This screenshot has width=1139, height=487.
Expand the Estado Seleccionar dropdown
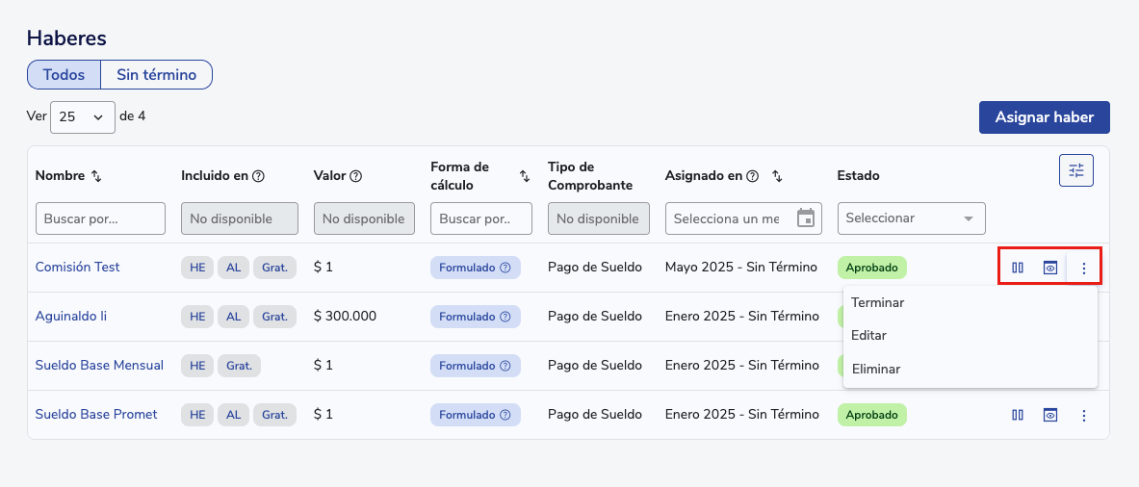911,218
